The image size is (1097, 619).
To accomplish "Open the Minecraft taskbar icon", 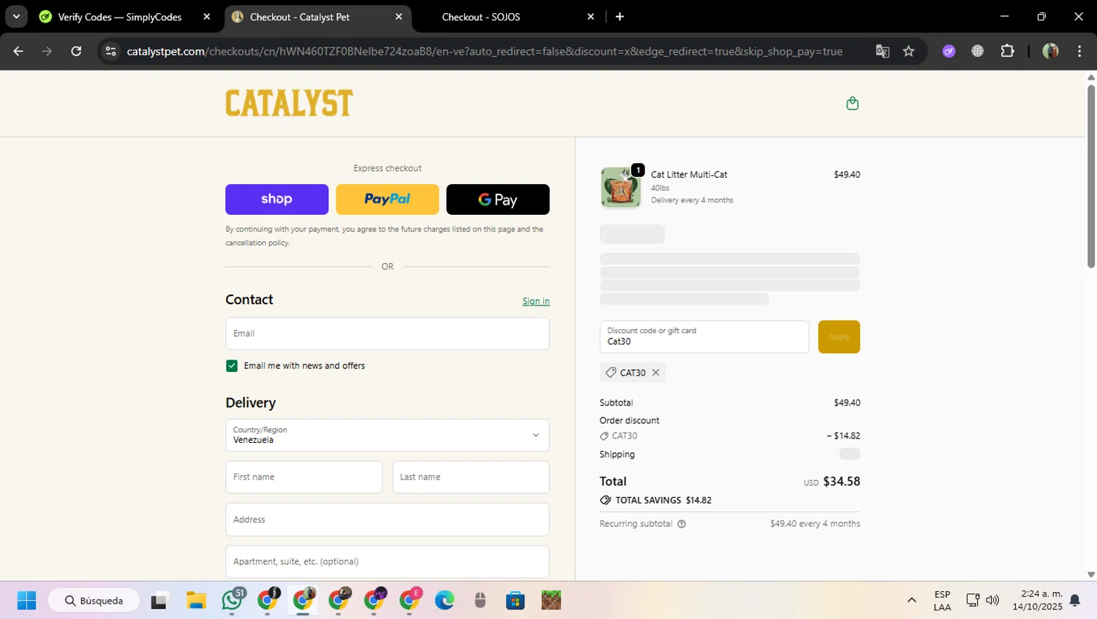I will (551, 601).
